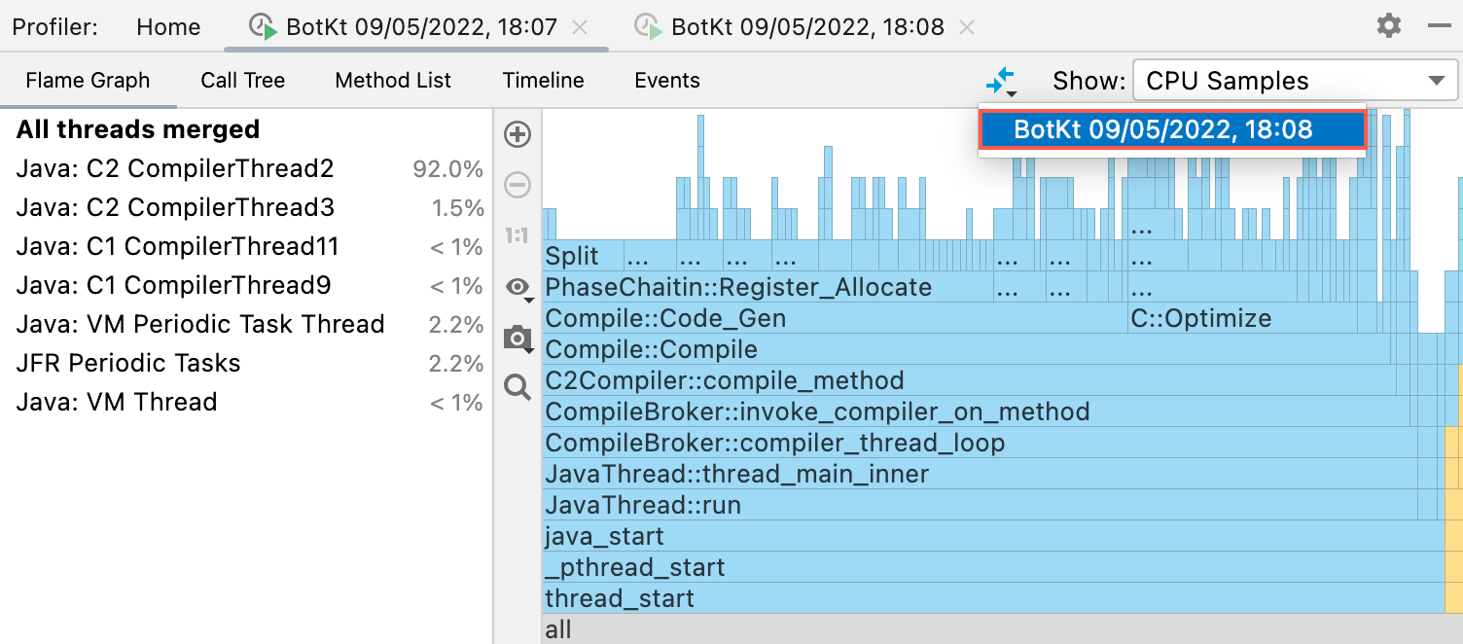The height and width of the screenshot is (644, 1463).
Task: Toggle the eye presentation settings icon
Action: tap(517, 288)
